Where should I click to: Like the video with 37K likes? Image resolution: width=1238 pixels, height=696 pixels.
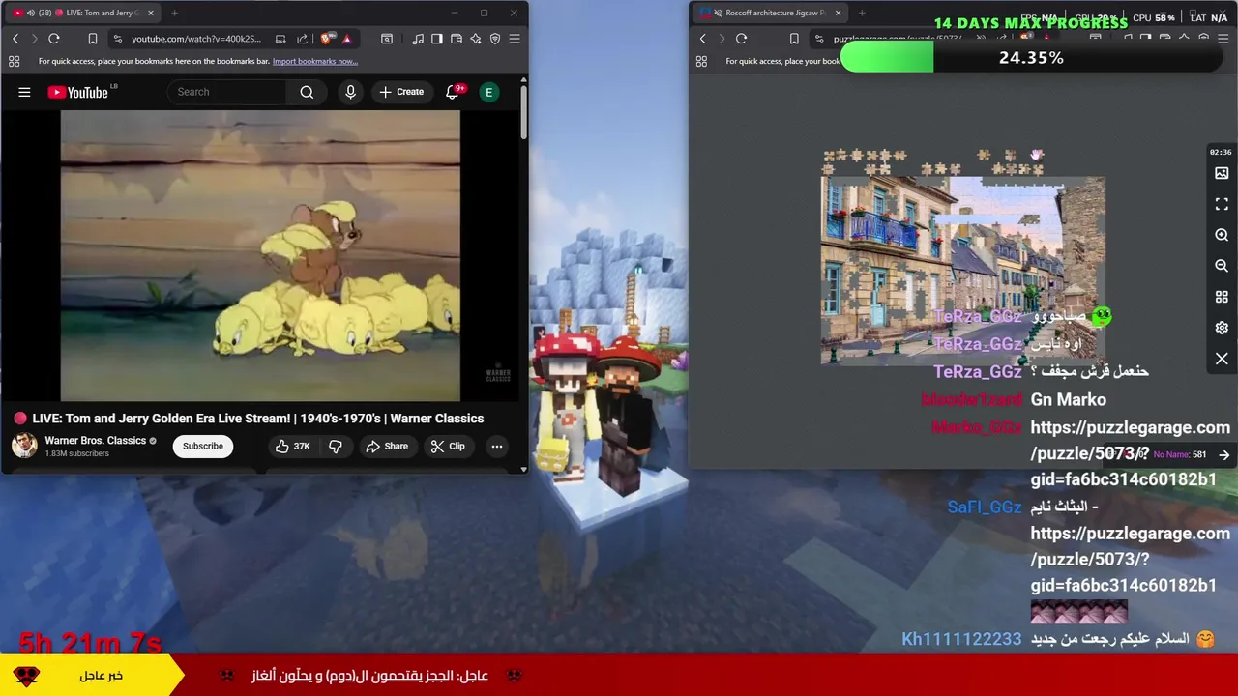click(292, 446)
